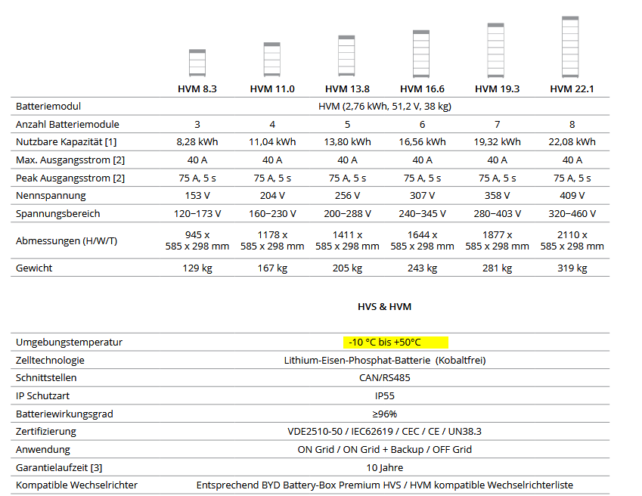
Task: Click the certification list starting with VDE2510-50
Action: (x=385, y=431)
